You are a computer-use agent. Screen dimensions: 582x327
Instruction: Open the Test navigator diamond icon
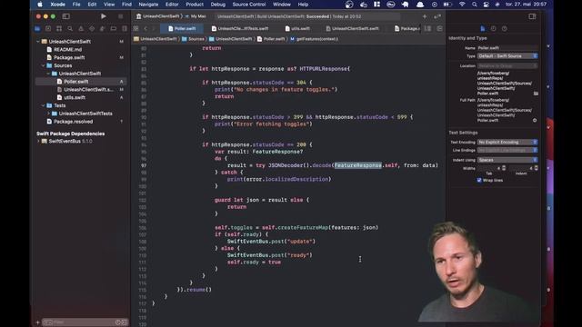[92, 28]
